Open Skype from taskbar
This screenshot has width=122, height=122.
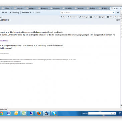[54, 113]
